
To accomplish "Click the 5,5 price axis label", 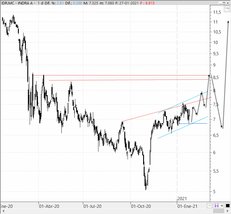I will (216, 171).
